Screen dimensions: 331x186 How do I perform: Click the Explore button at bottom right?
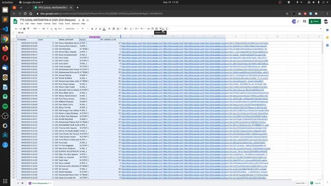(x=315, y=183)
